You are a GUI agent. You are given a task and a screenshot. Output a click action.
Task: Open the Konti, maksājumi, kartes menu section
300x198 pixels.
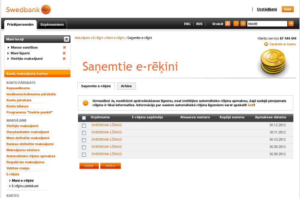(x=37, y=74)
